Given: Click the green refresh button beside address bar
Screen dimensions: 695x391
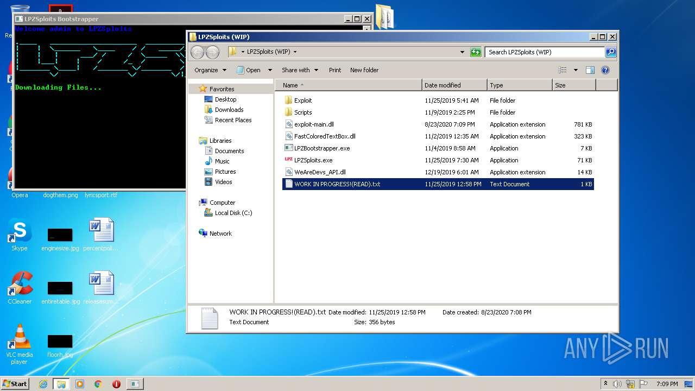Looking at the screenshot, I should coord(476,52).
